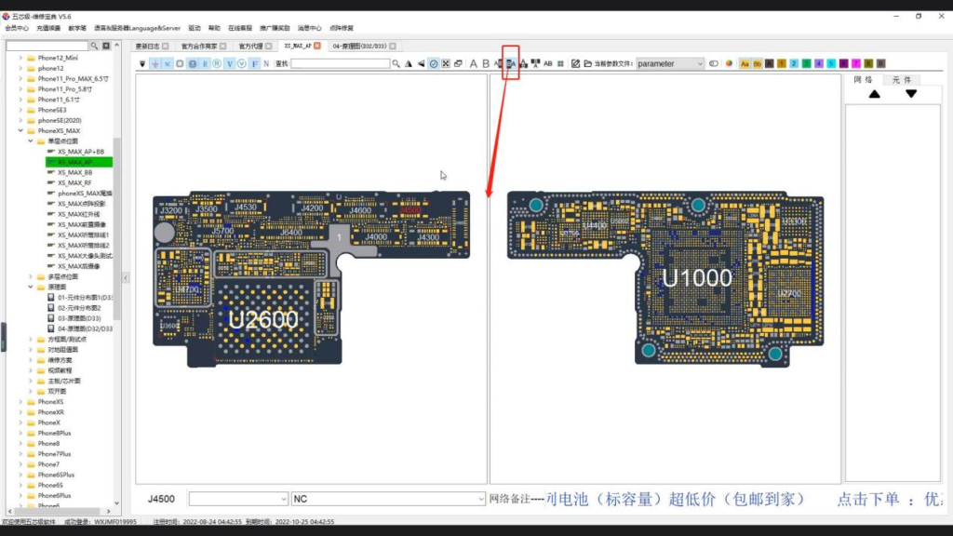Toggle the blue R filter icon
Image resolution: width=953 pixels, height=536 pixels.
click(x=205, y=63)
